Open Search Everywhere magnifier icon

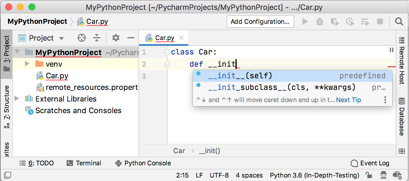[399, 22]
